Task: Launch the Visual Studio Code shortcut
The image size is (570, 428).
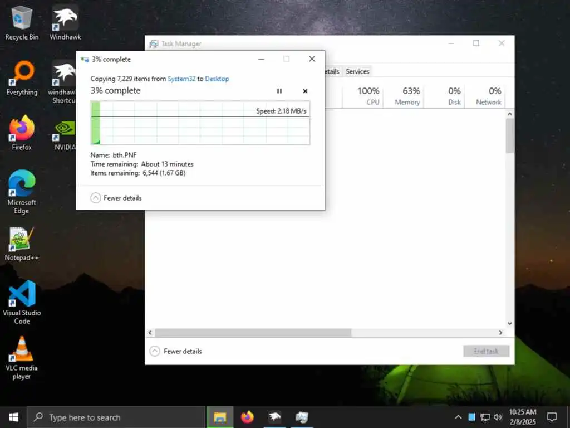Action: (22, 302)
